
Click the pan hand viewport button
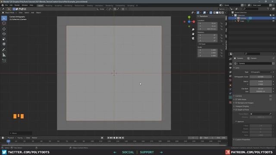[193, 34]
